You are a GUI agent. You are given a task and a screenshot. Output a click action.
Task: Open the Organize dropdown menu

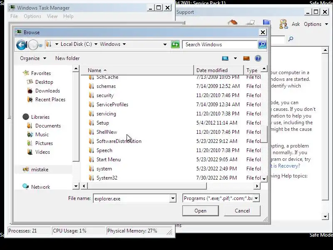pyautogui.click(x=33, y=58)
